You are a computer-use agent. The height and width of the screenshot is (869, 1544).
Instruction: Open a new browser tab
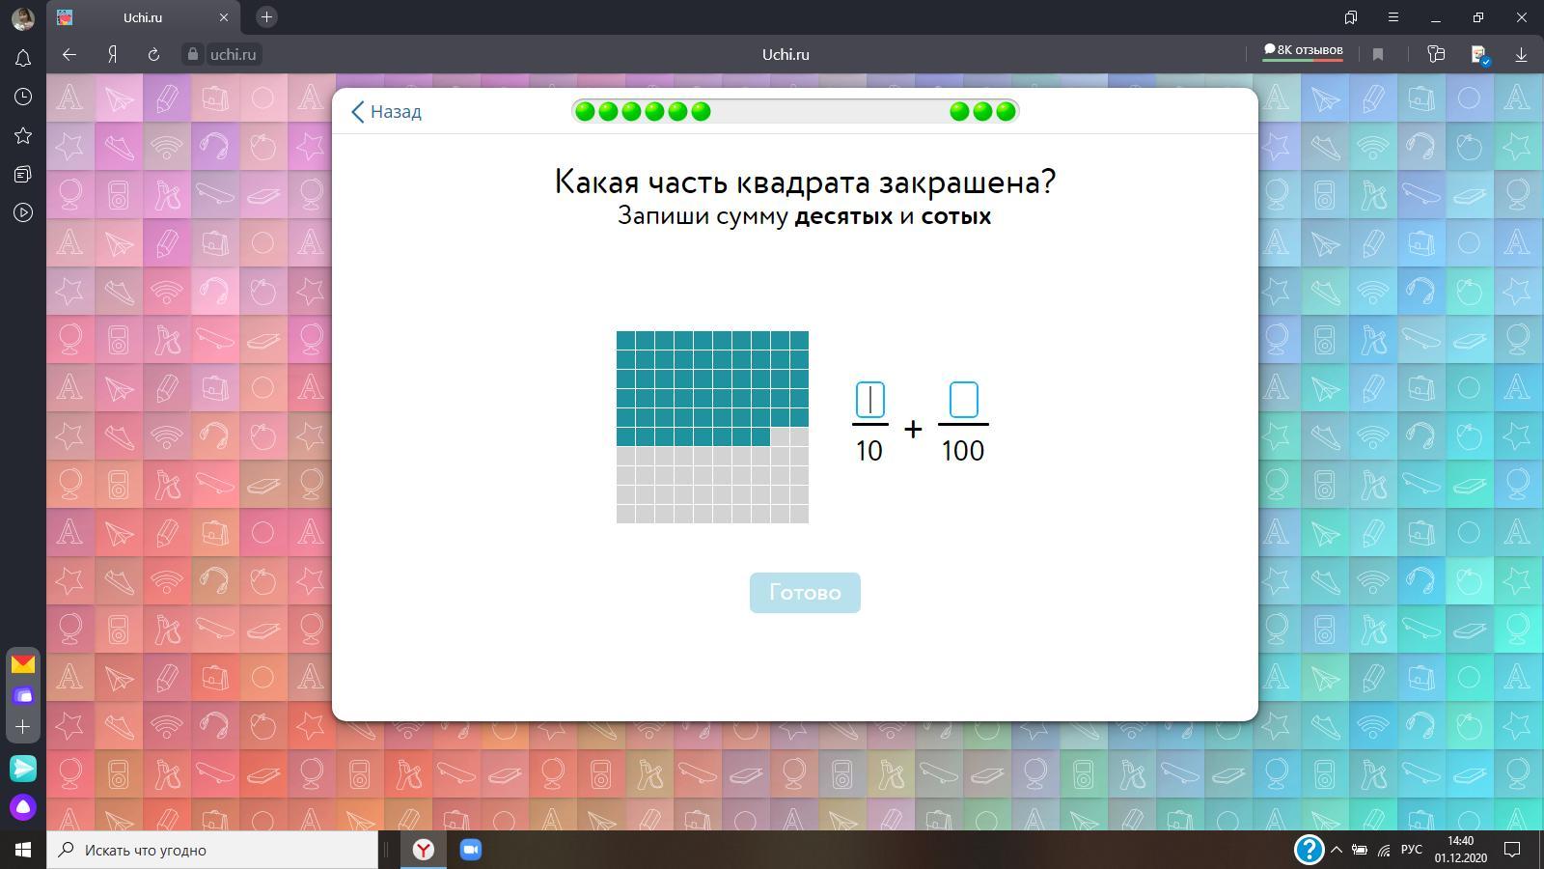click(267, 16)
